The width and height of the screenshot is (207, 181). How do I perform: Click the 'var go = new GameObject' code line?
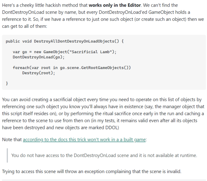65,52
